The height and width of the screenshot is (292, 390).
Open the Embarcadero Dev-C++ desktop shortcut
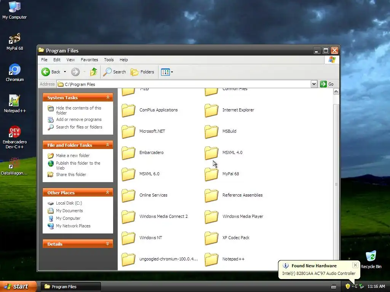coord(15,137)
